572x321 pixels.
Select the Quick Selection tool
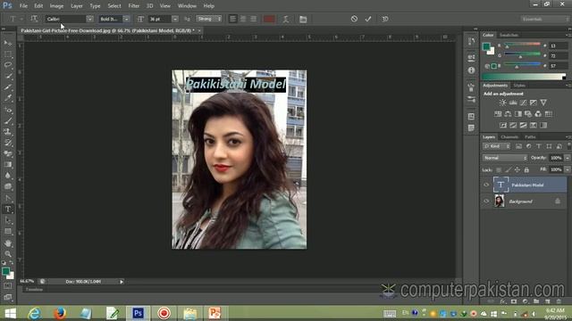click(8, 77)
